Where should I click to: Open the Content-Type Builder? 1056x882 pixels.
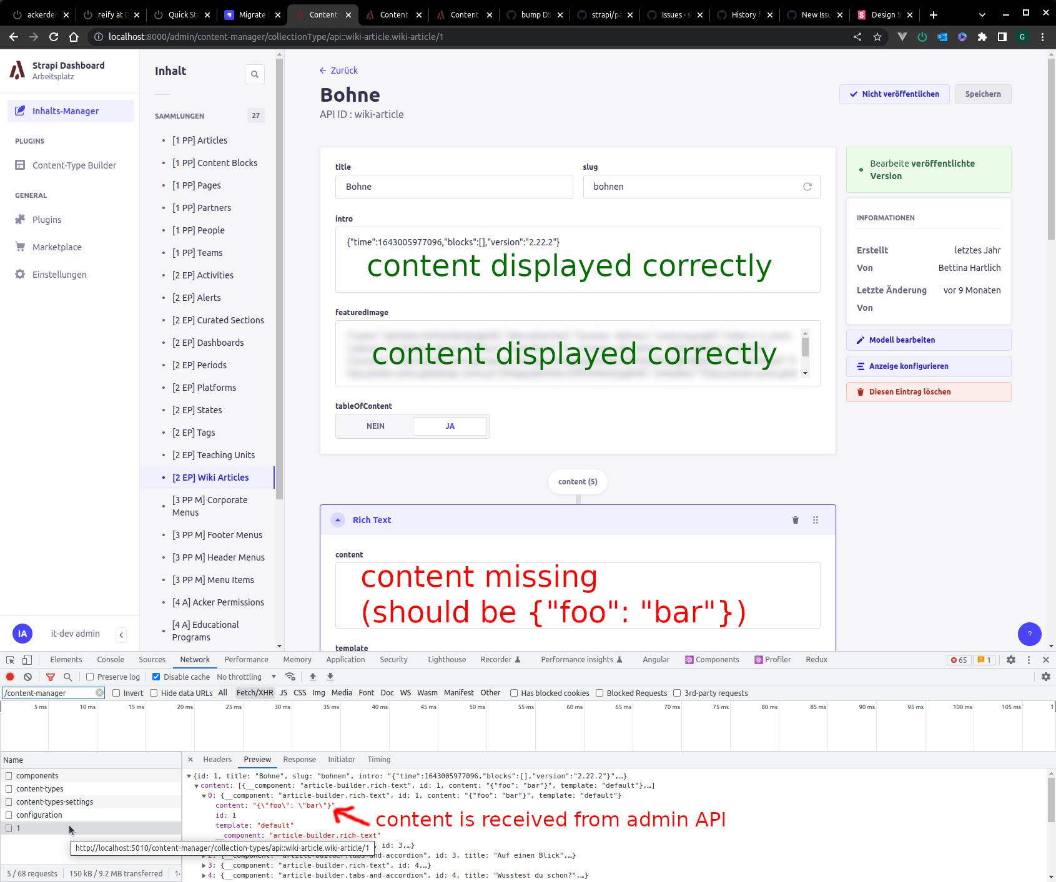(x=73, y=165)
